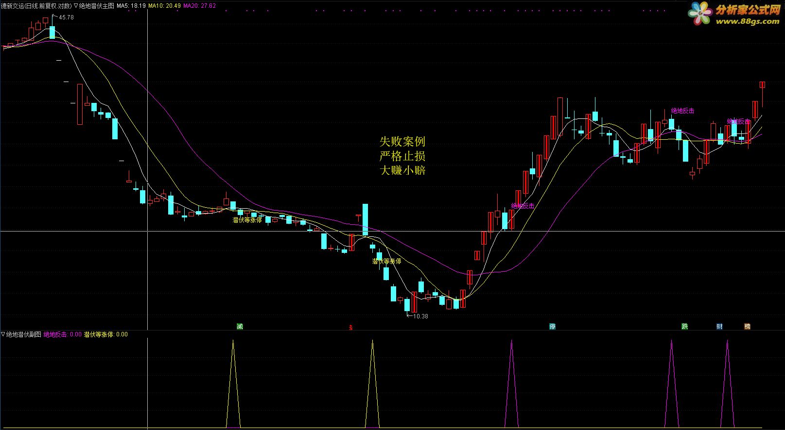This screenshot has height=430, width=785.
Task: Open the 绝地潜伏主图 indicator dropdown triangle
Action: click(x=76, y=6)
